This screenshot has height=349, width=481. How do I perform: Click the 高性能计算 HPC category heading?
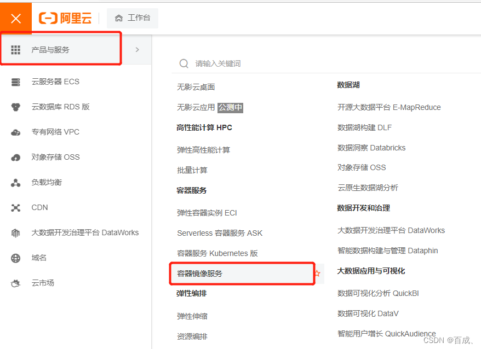(204, 128)
